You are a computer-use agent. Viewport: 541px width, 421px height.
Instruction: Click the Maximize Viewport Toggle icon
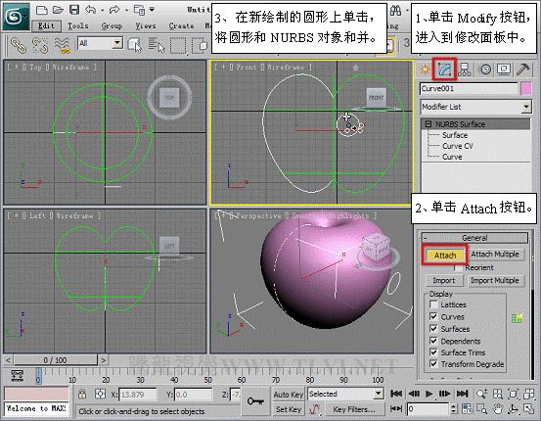[528, 409]
